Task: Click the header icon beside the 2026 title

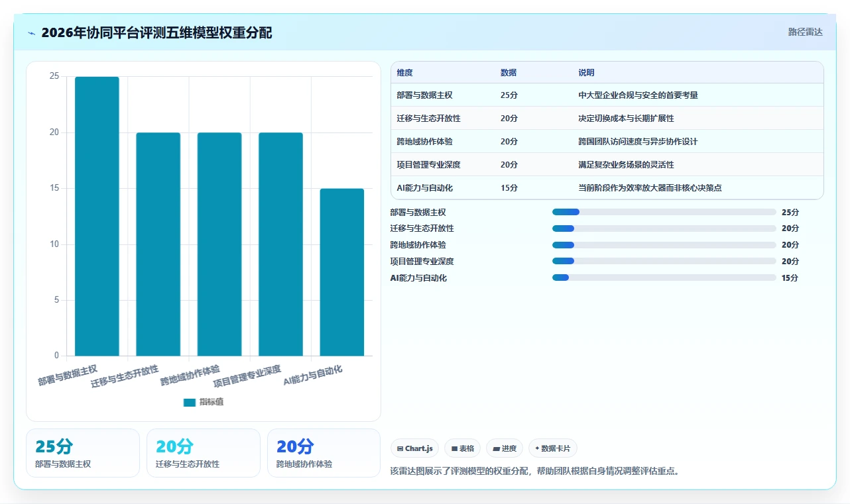Action: click(x=31, y=33)
